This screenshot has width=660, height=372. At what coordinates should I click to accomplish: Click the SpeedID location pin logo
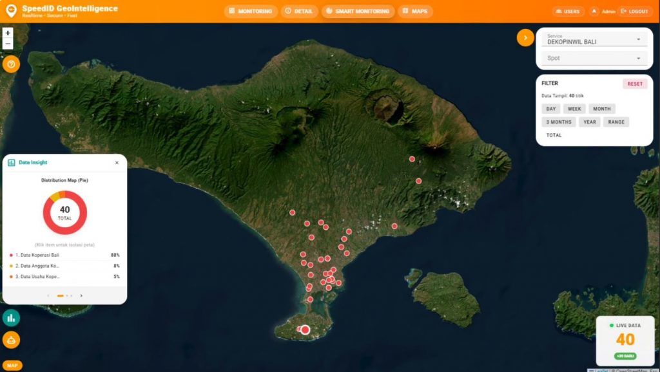click(x=11, y=11)
